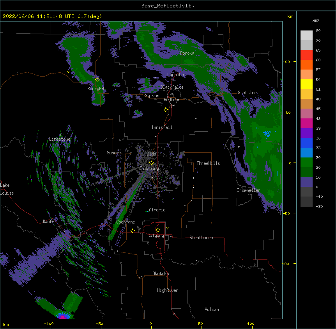Click the Base_Reflectivity title text

[168, 6]
